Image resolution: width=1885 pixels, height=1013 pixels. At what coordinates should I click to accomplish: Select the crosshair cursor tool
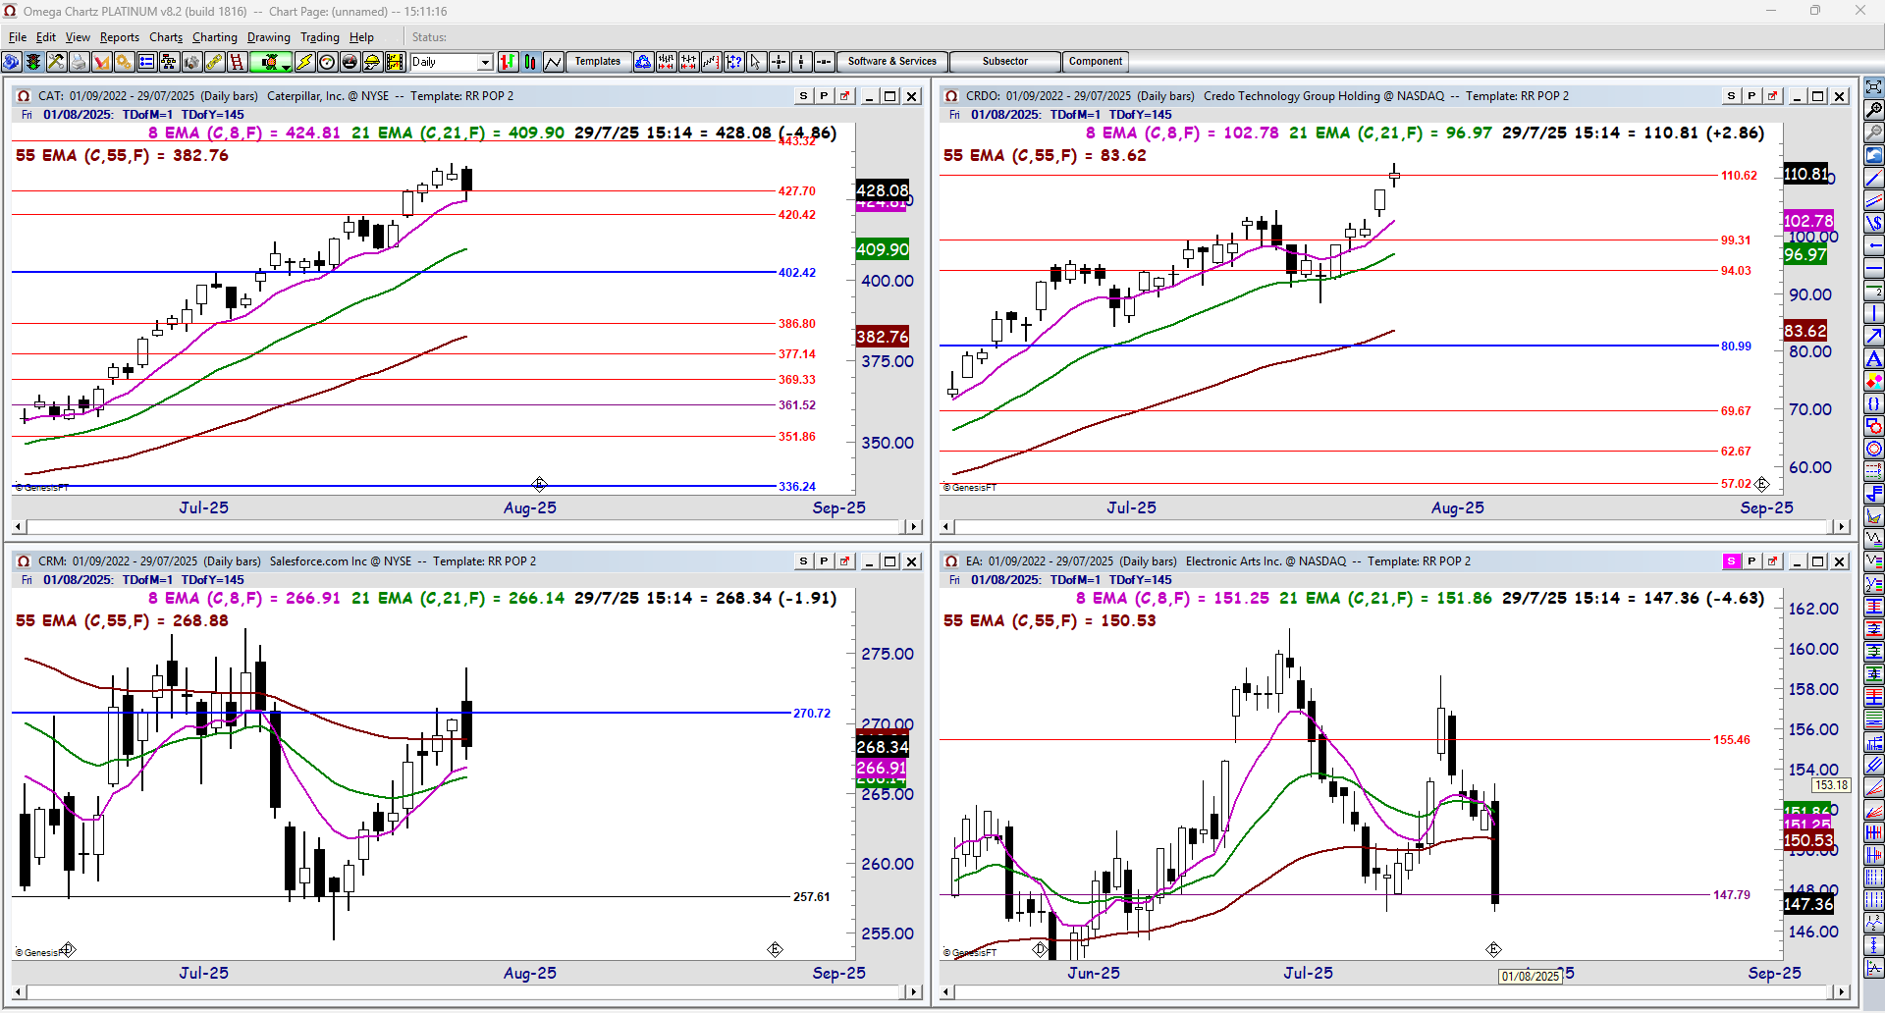pyautogui.click(x=779, y=62)
